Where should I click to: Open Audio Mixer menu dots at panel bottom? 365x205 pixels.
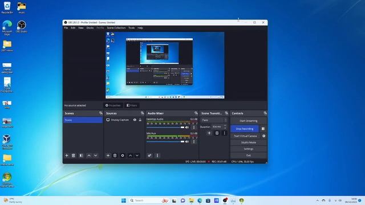157,155
